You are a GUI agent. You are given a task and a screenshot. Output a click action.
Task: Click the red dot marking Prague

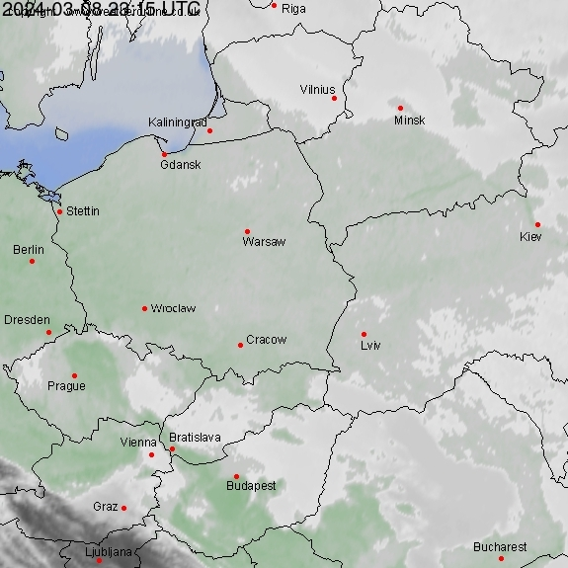(x=75, y=375)
